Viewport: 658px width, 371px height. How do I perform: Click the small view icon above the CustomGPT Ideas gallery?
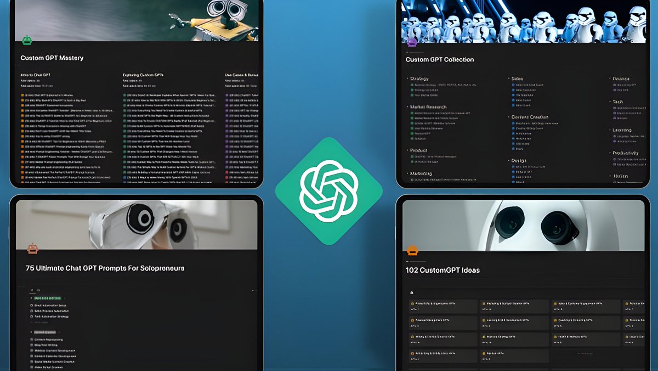tap(412, 293)
